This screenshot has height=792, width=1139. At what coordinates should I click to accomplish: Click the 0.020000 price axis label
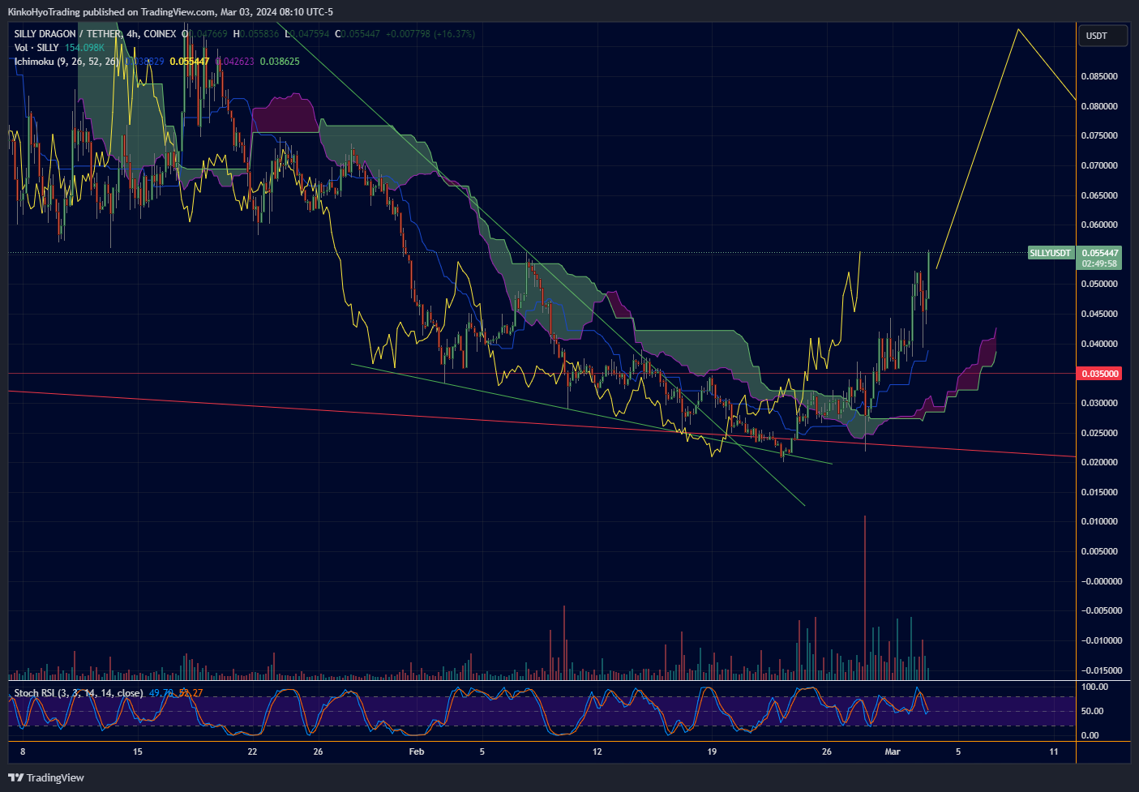[1099, 463]
